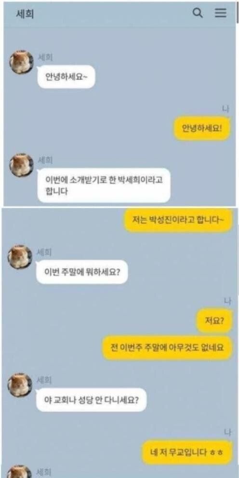
Task: Select the bubble 전 이번주 주말에 아무것도 없네요
Action: [x=167, y=348]
